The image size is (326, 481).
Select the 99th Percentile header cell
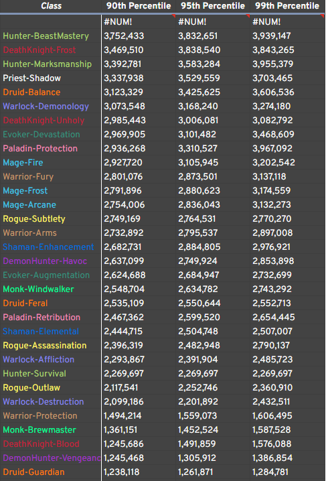pyautogui.click(x=287, y=6)
